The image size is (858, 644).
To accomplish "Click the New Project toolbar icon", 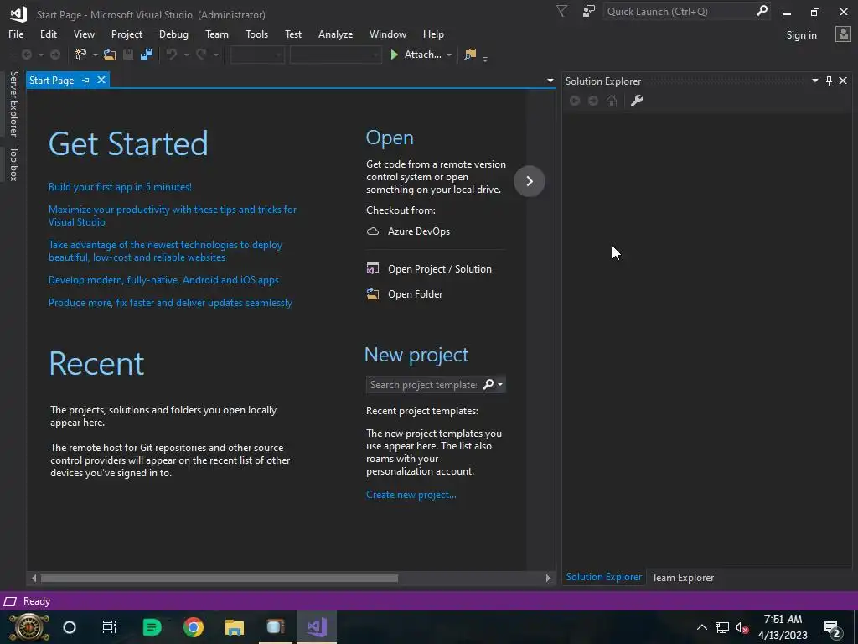I will 81,55.
